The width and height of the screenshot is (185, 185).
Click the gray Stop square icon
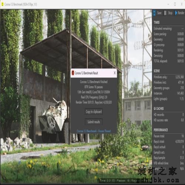click(165, 13)
